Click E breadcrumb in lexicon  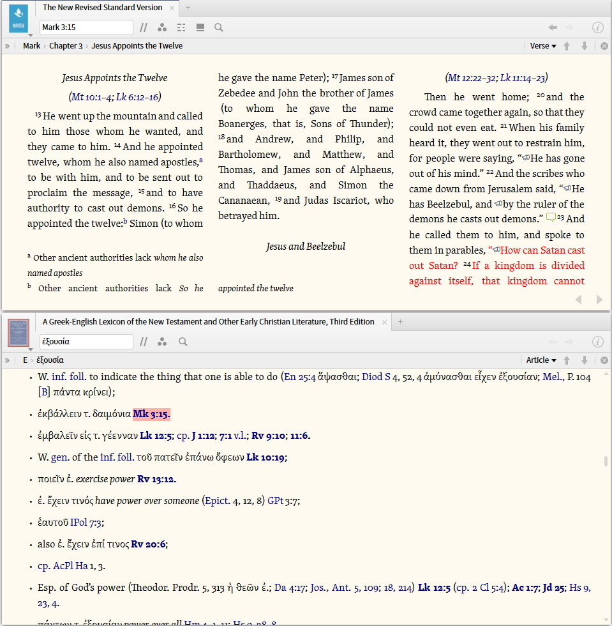pyautogui.click(x=25, y=360)
